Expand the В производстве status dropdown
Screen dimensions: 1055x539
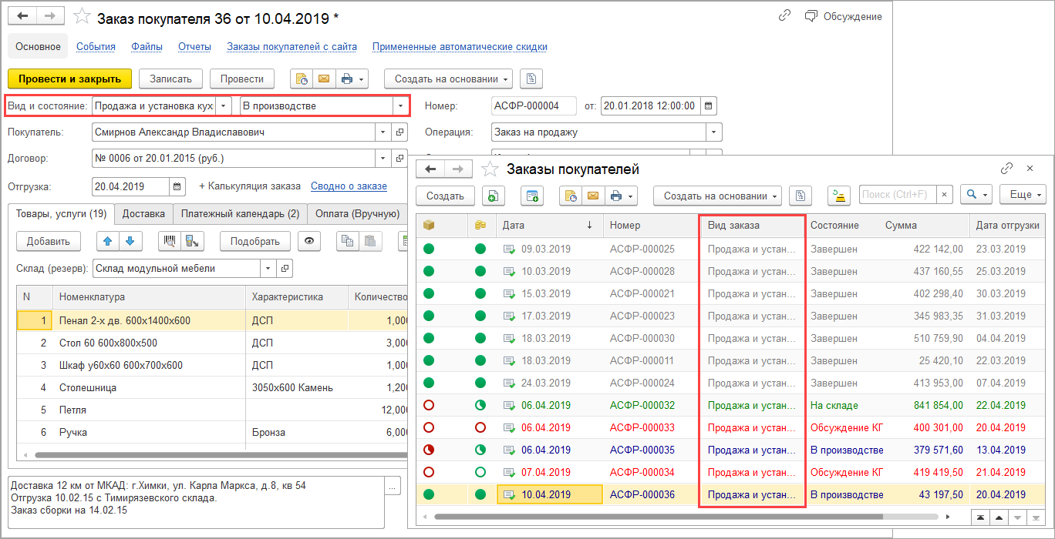point(400,106)
